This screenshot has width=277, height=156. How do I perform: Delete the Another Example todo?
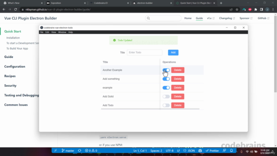coord(178,70)
